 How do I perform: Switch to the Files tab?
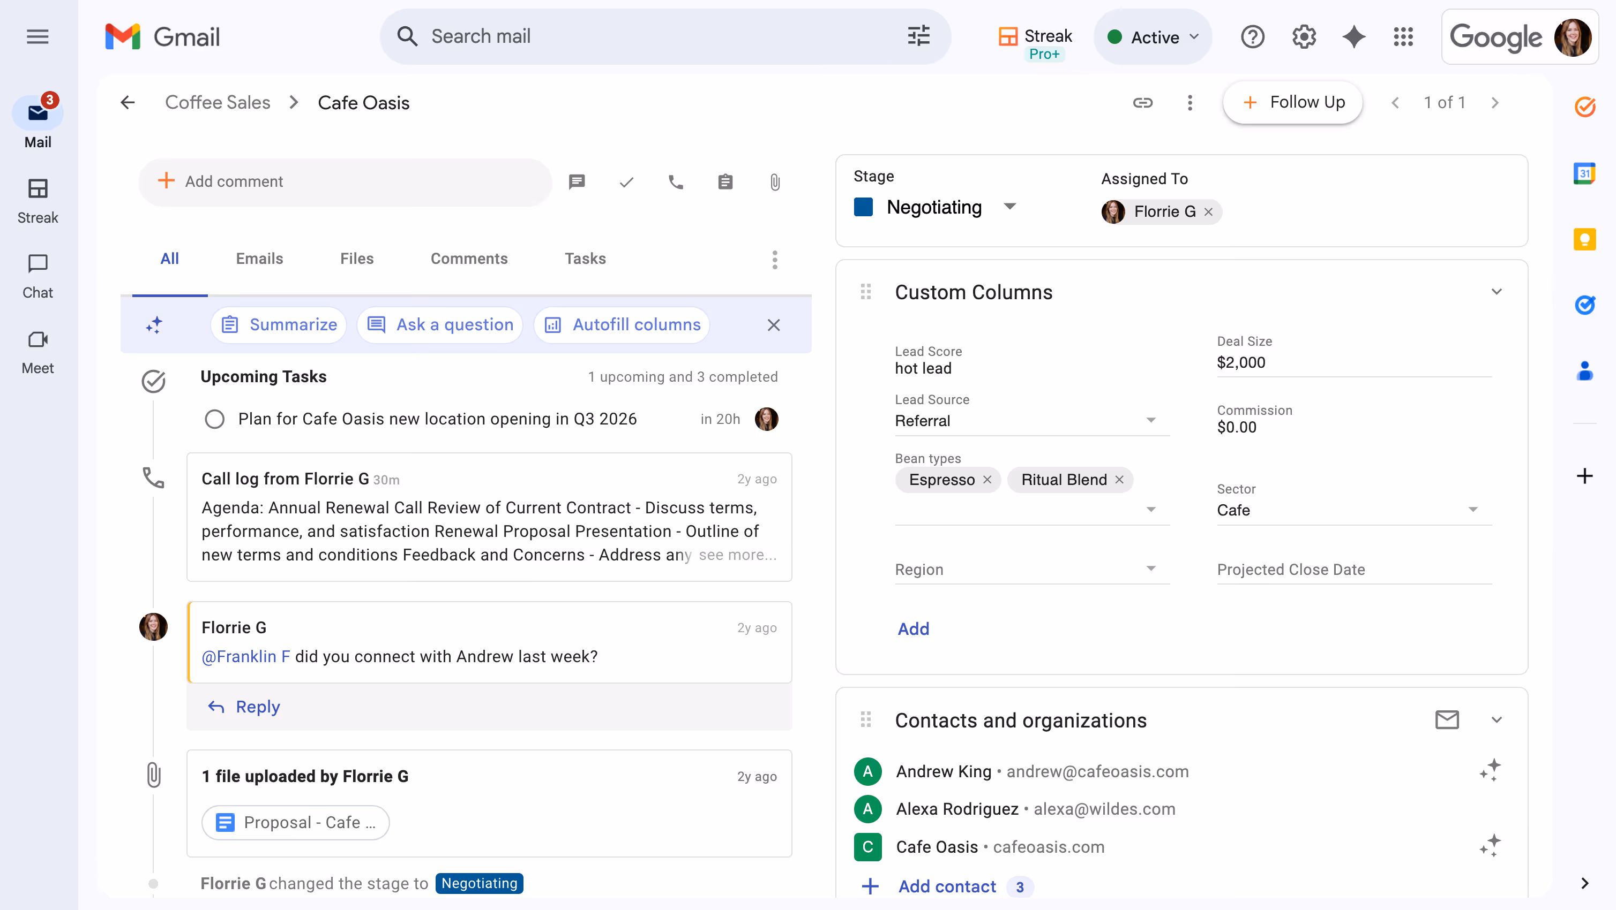tap(357, 258)
